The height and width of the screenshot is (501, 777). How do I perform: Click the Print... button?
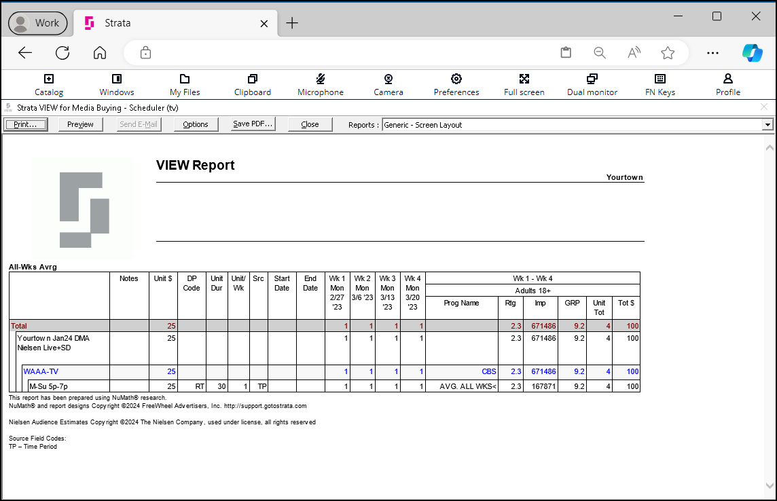click(x=26, y=124)
